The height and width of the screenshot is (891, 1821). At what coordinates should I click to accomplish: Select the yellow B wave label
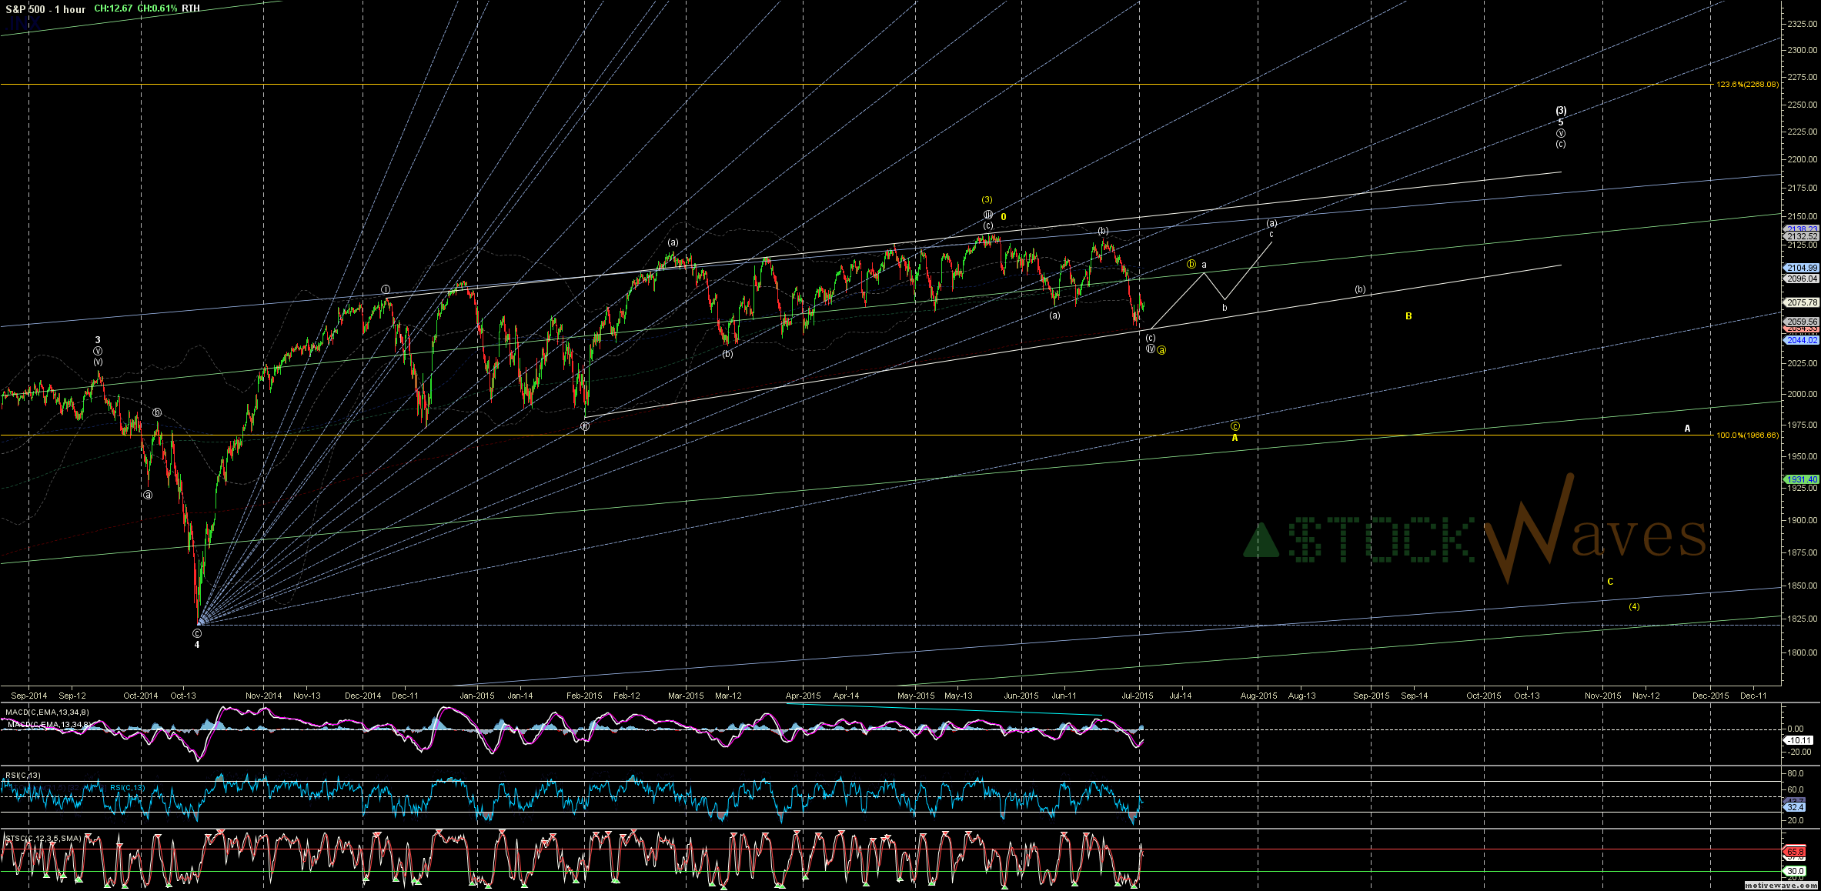point(1408,316)
